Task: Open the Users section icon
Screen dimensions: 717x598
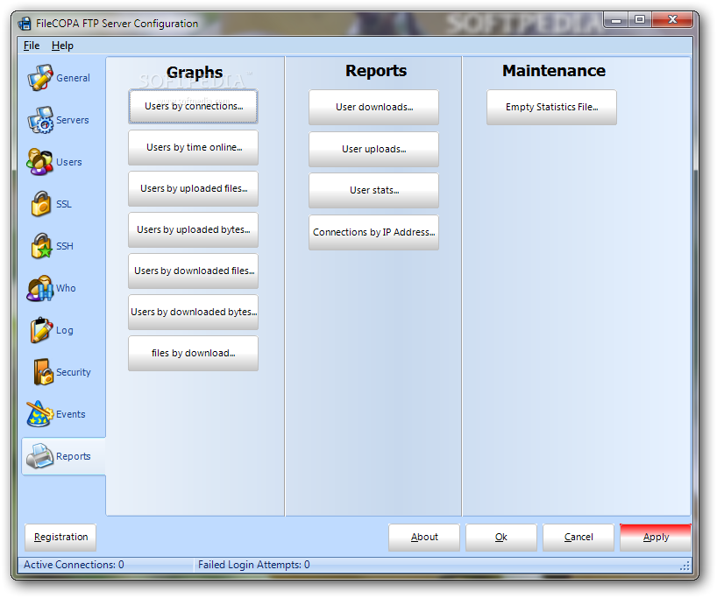Action: pyautogui.click(x=39, y=162)
